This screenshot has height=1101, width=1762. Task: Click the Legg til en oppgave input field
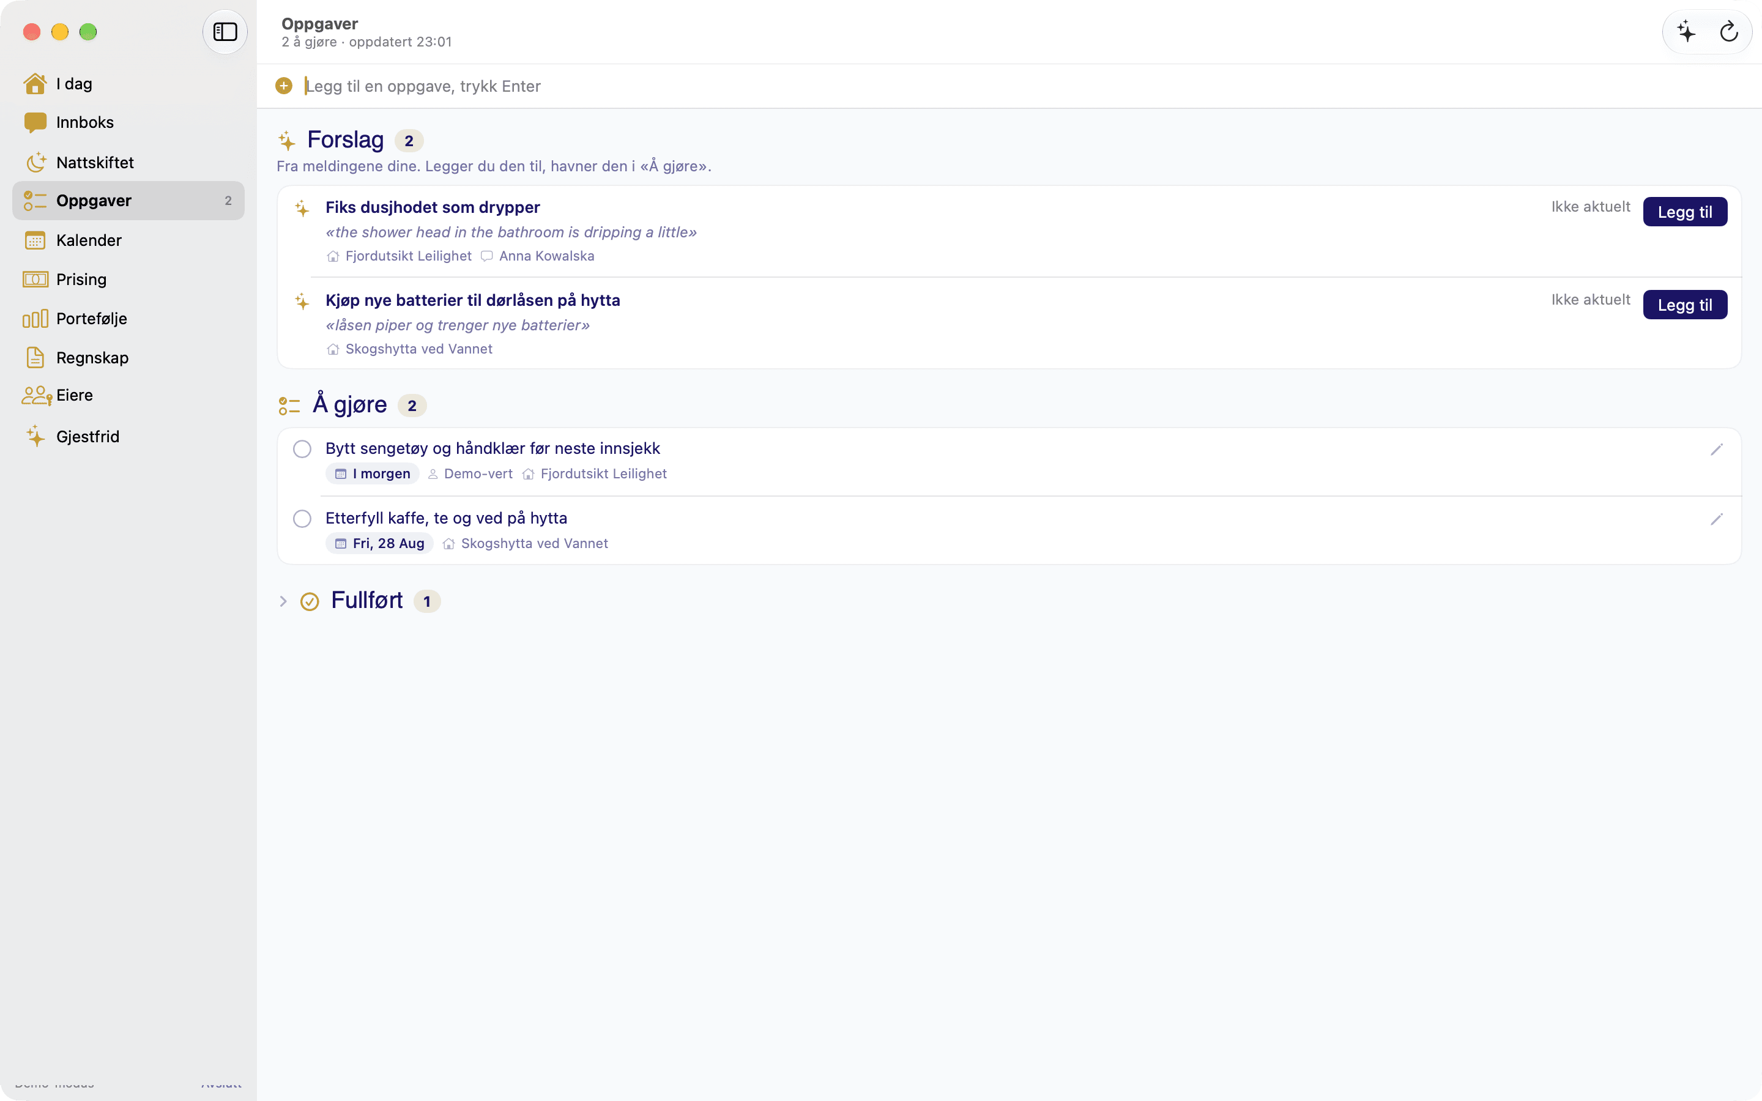coord(1019,86)
